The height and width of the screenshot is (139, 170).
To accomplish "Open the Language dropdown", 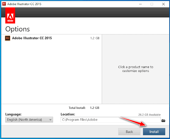I will point(29,120).
